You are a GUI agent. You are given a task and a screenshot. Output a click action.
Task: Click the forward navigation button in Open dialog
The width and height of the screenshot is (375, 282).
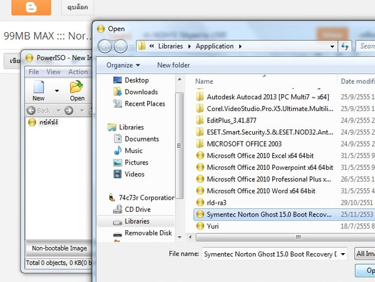pyautogui.click(x=121, y=46)
